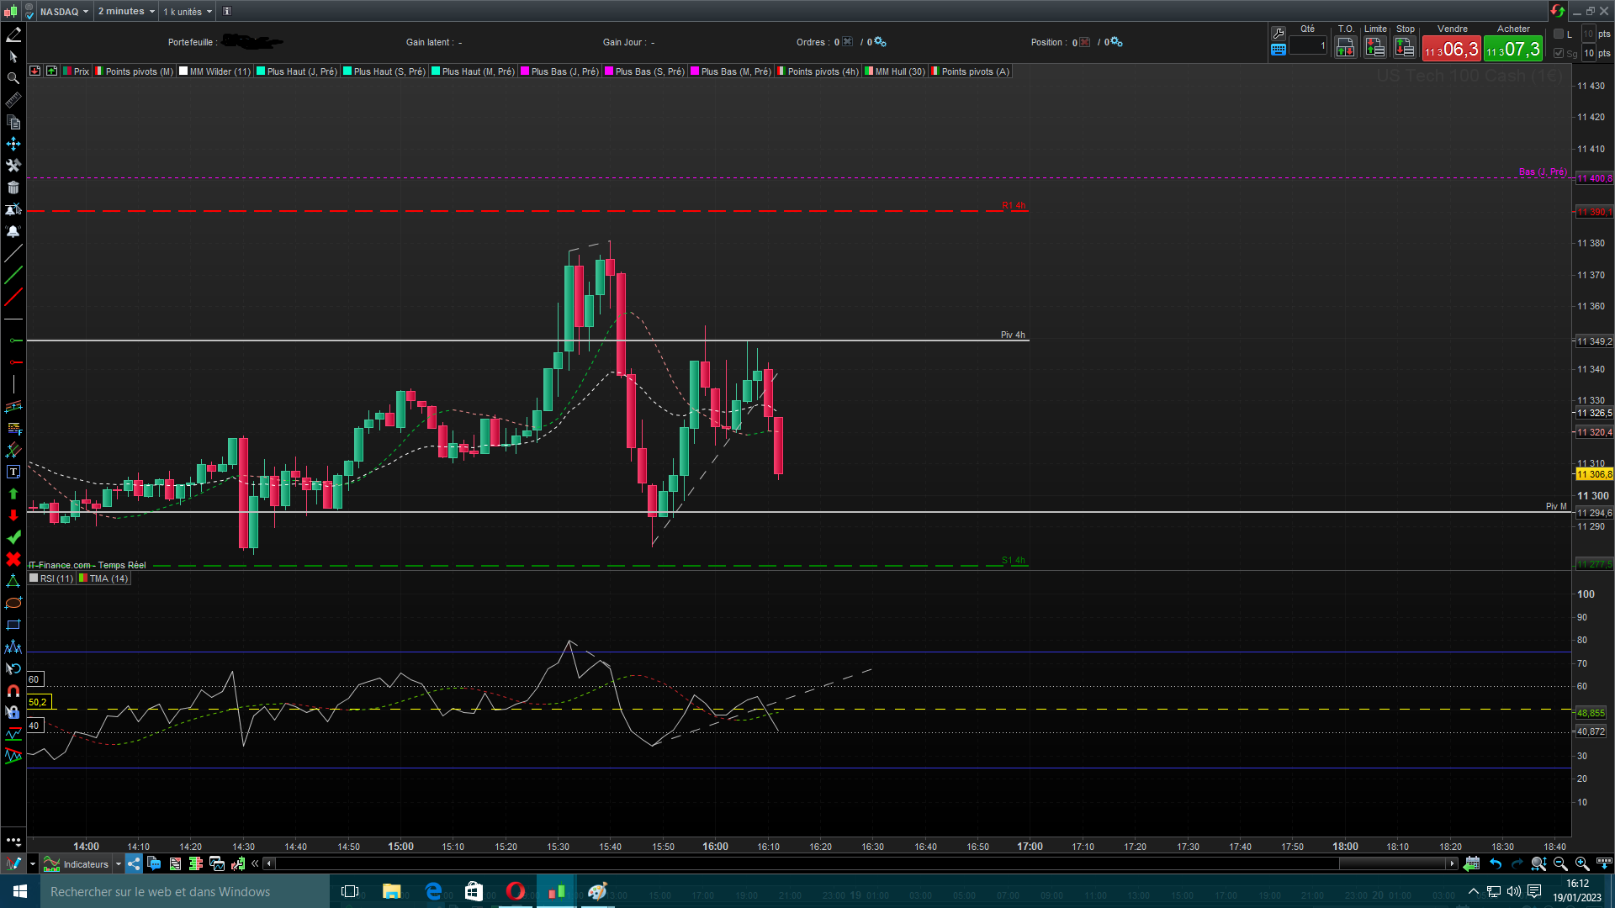Click the Points pivots (4h) label
1615x908 pixels.
[822, 71]
